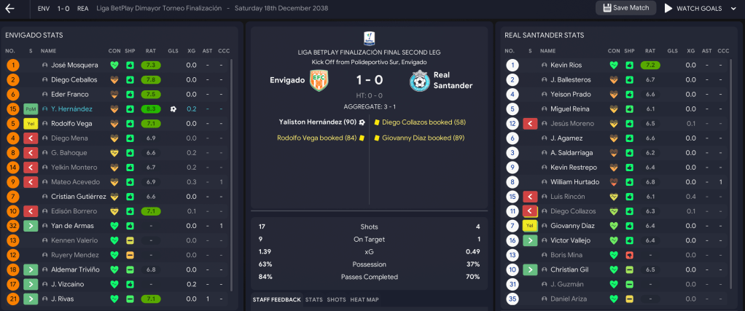Open the Watch Goals dropdown
745x311 pixels.
[x=701, y=9]
